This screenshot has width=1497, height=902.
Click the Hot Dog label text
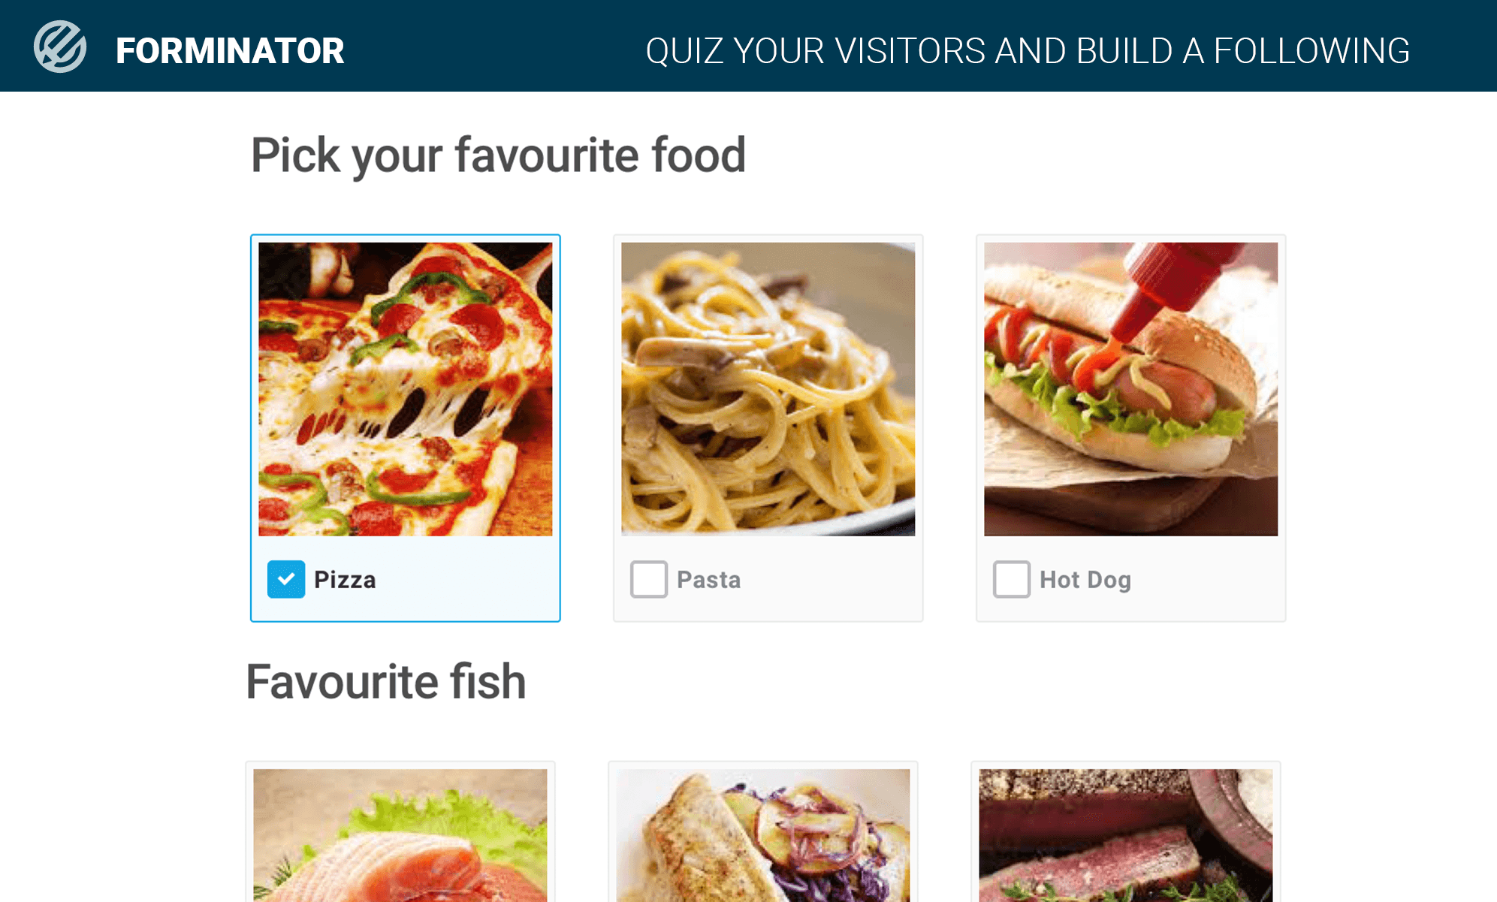click(x=1085, y=580)
